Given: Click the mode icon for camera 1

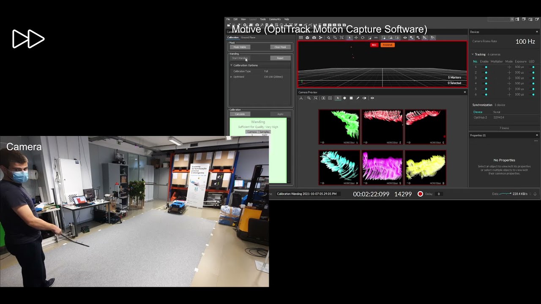Looking at the screenshot, I should (x=509, y=67).
